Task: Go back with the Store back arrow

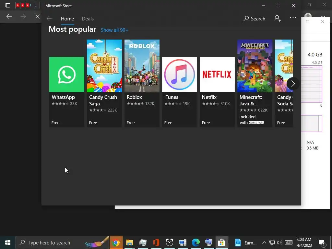Action: tap(49, 18)
